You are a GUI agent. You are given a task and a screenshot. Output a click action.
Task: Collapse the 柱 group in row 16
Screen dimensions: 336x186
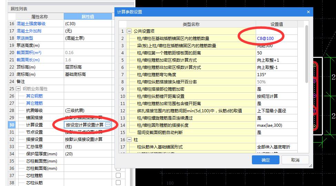coord(129,140)
